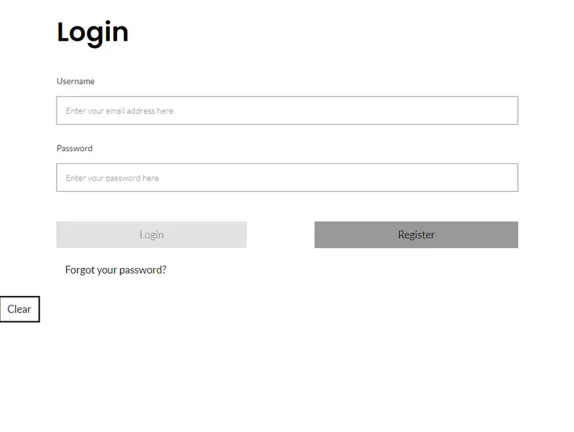Place the cursor in the email address textbox

click(x=287, y=110)
